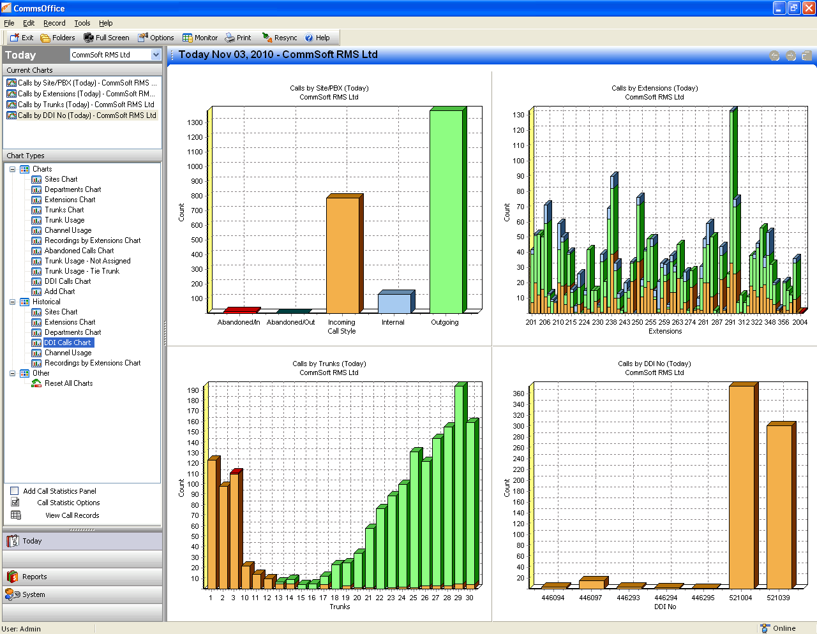Open View Call Records
Viewport: 817px width, 634px height.
pyautogui.click(x=72, y=515)
